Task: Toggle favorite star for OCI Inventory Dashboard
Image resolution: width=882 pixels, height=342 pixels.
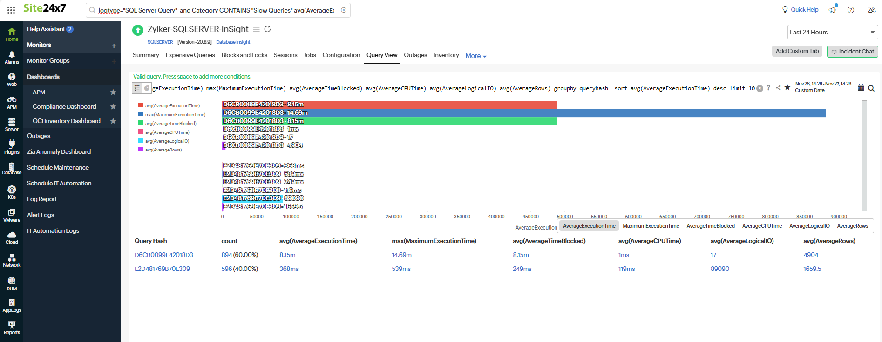Action: (x=113, y=121)
